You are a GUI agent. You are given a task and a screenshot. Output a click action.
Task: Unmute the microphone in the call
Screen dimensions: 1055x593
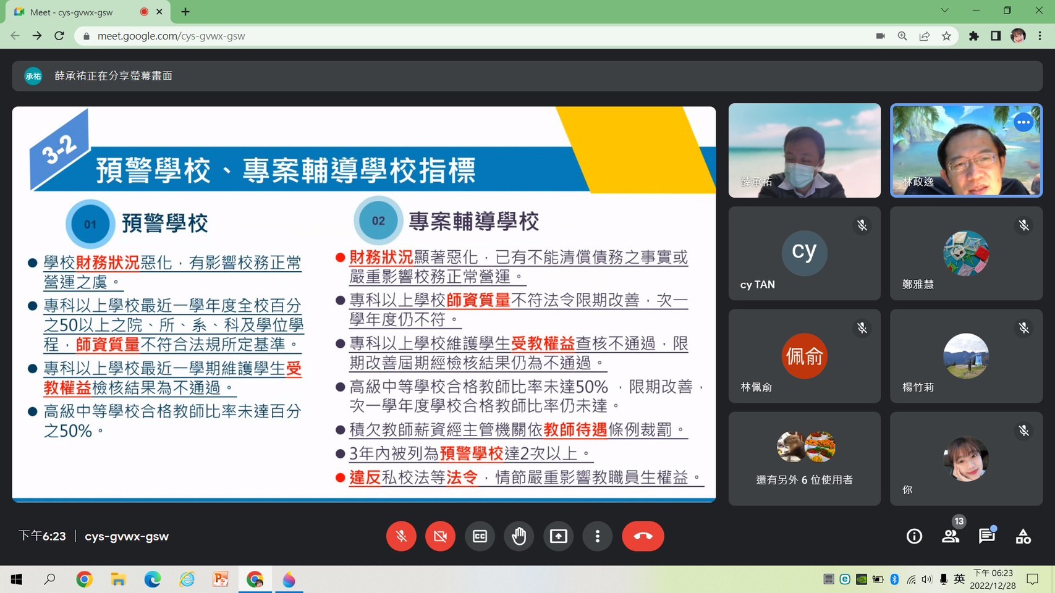401,536
